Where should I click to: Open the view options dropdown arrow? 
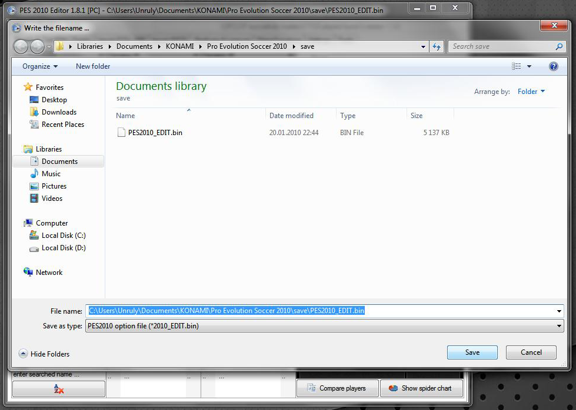point(529,66)
